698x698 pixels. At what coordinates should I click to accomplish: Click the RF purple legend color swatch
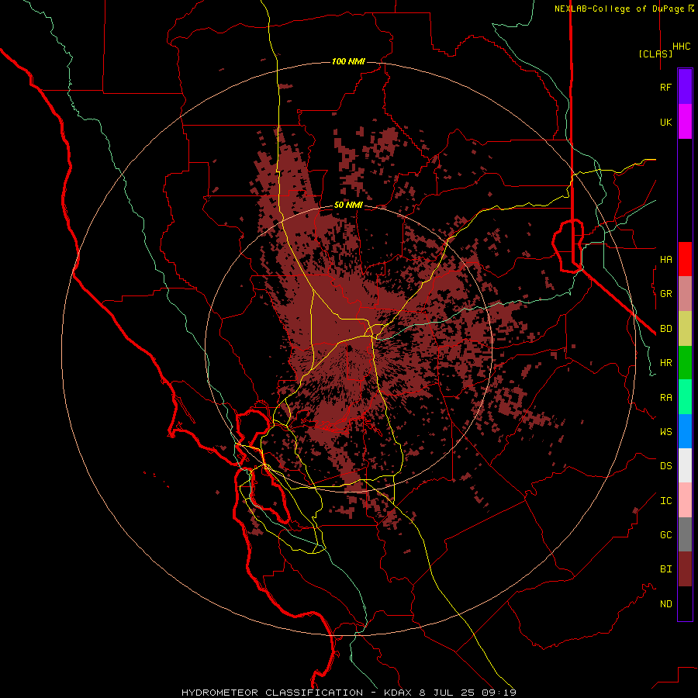(x=685, y=87)
